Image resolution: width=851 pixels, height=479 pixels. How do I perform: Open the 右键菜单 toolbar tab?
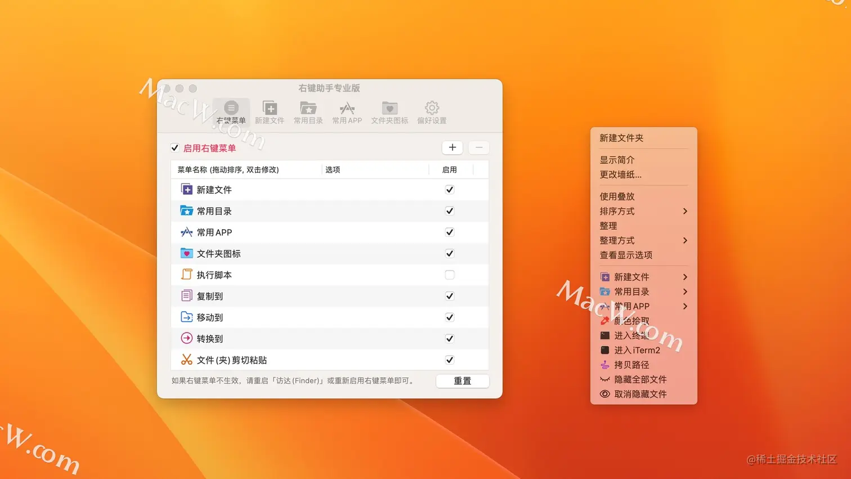pos(231,112)
